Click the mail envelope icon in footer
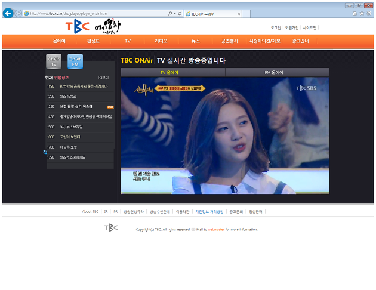 tap(193, 229)
